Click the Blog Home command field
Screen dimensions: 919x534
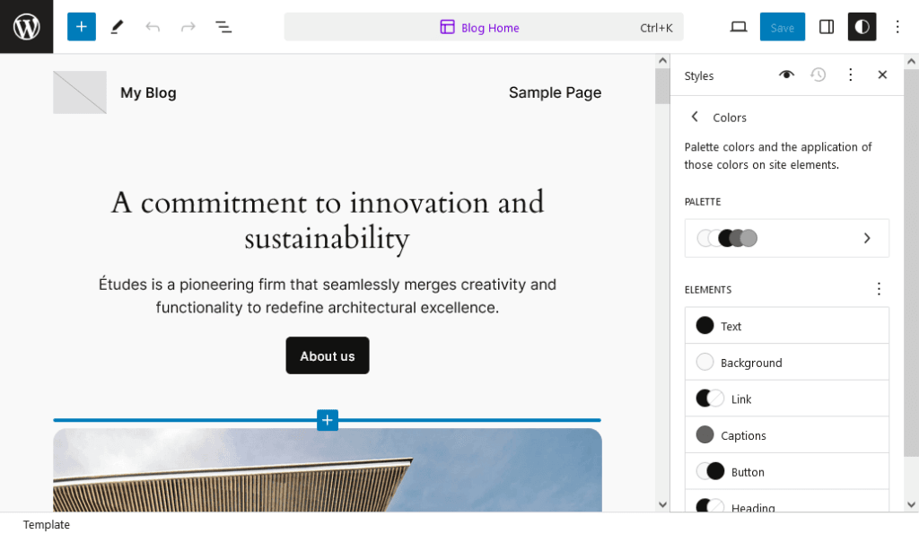(483, 27)
